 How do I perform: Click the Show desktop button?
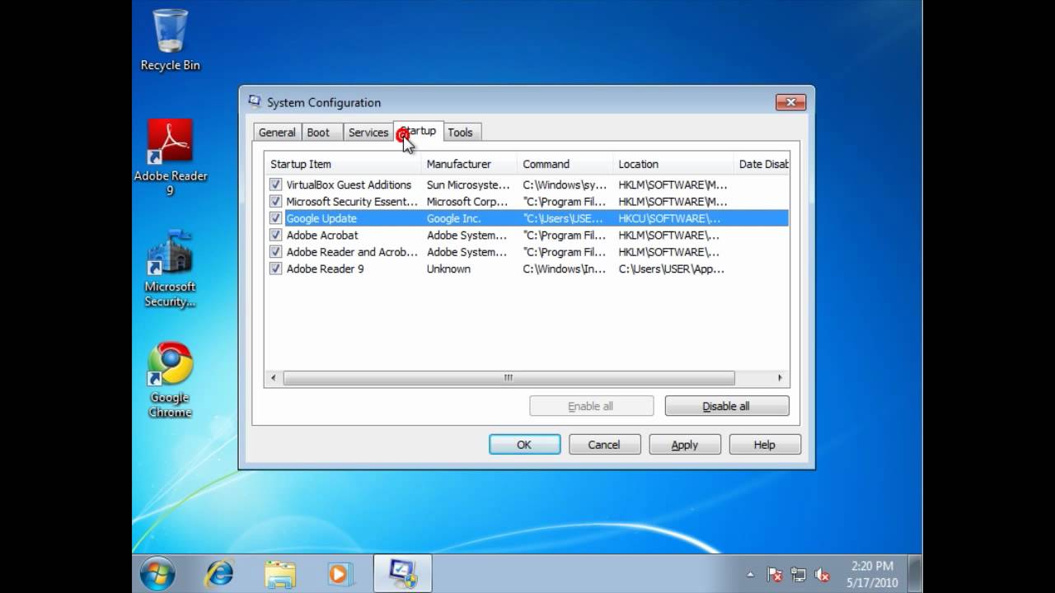[916, 574]
